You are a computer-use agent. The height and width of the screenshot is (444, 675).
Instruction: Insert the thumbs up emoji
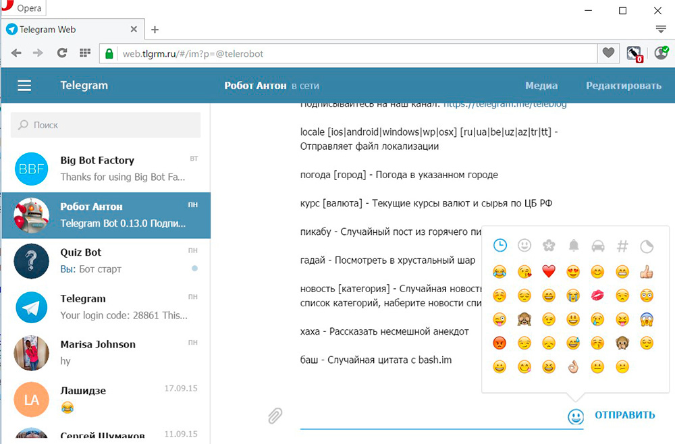coord(647,271)
